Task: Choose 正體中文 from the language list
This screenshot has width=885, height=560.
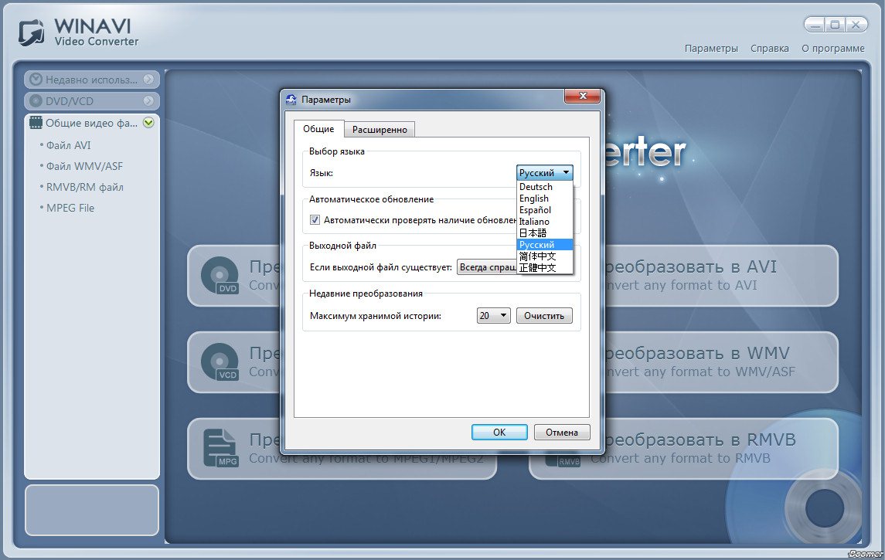Action: click(545, 268)
